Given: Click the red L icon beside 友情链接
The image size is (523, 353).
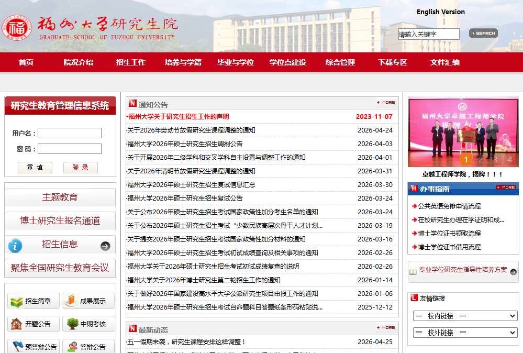Looking at the screenshot, I should (414, 297).
